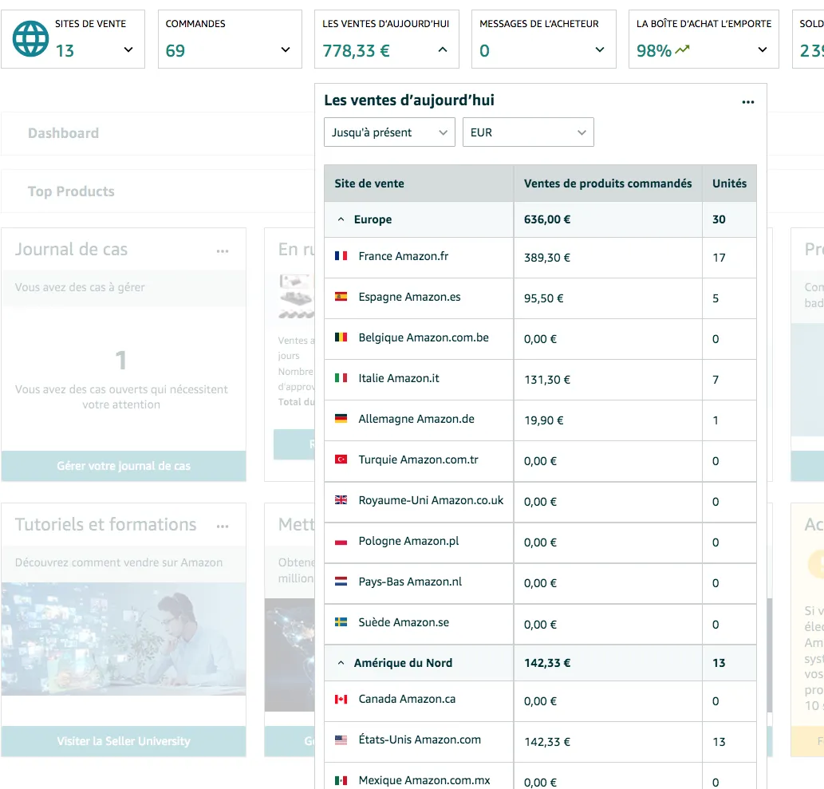
Task: Click the United Kingdom flag icon
Action: 341,500
